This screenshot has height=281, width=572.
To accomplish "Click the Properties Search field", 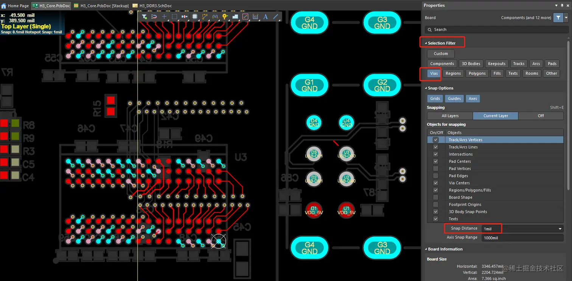I will (496, 29).
